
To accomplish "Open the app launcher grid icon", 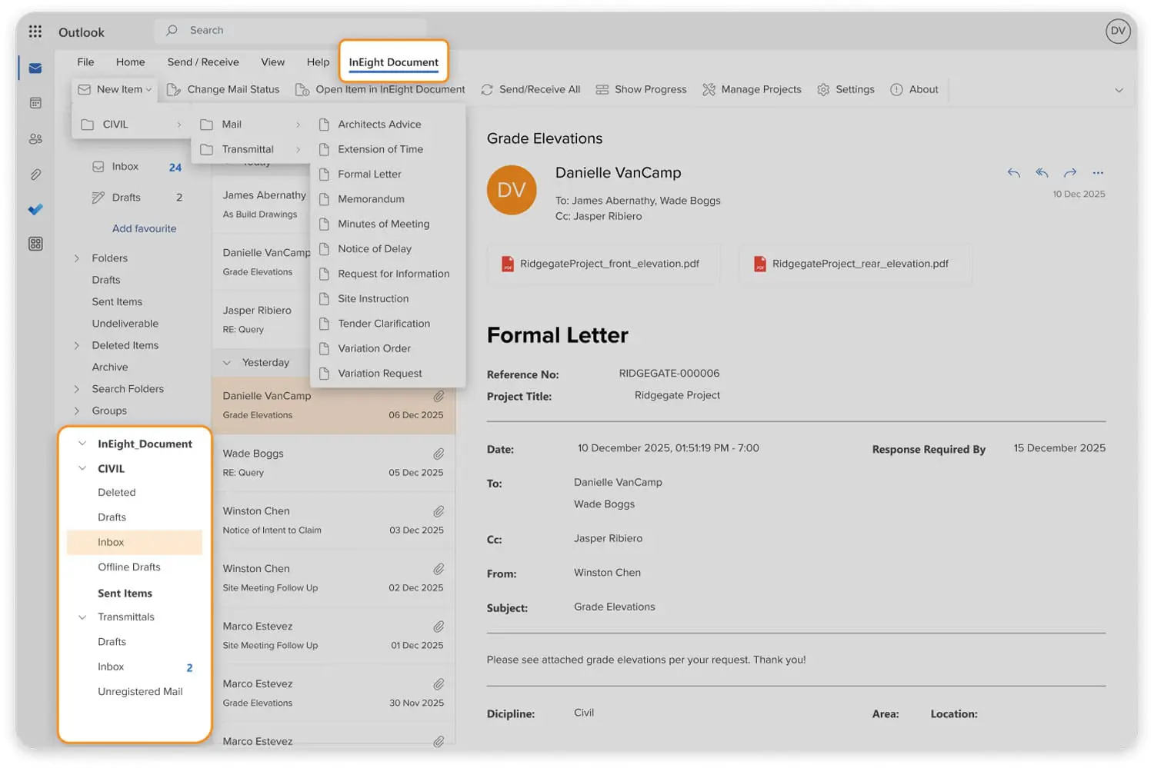I will point(35,32).
